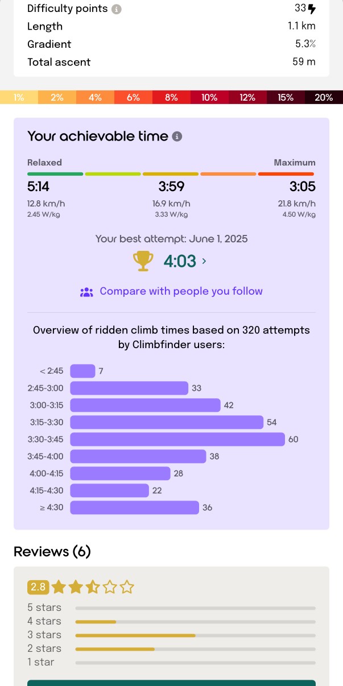The width and height of the screenshot is (343, 686).
Task: Click the green Relaxed pace segment
Action: pos(55,174)
